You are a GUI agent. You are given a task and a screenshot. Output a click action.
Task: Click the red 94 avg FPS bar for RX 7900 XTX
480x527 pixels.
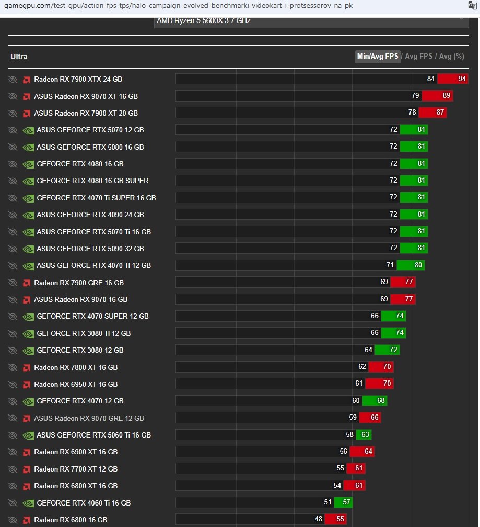[x=453, y=79]
